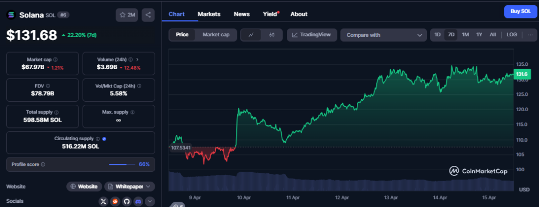Screen dimensions: 539x207
Task: Select the 1D time range
Action: pyautogui.click(x=437, y=35)
